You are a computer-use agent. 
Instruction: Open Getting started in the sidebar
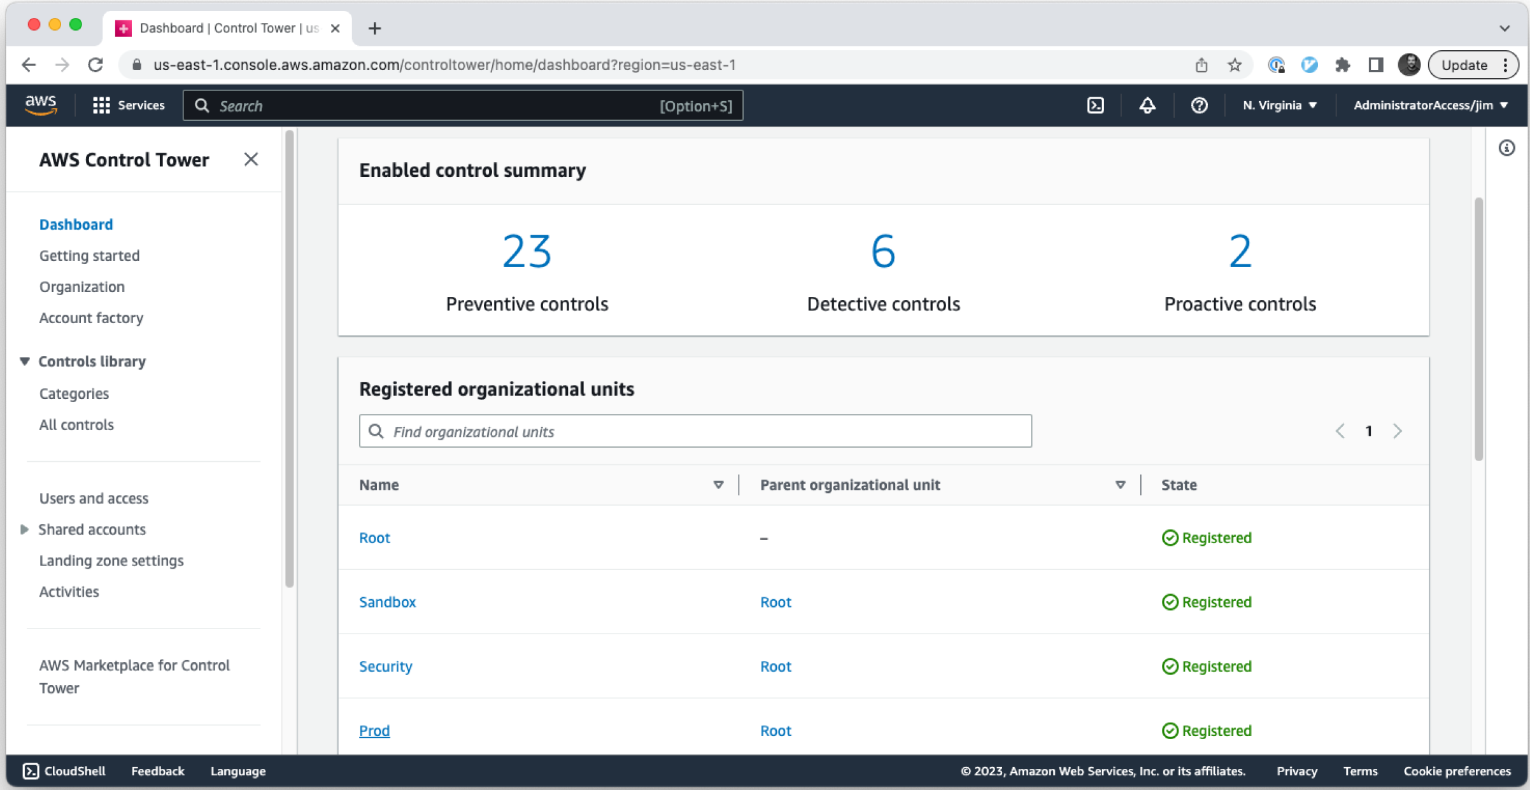89,255
